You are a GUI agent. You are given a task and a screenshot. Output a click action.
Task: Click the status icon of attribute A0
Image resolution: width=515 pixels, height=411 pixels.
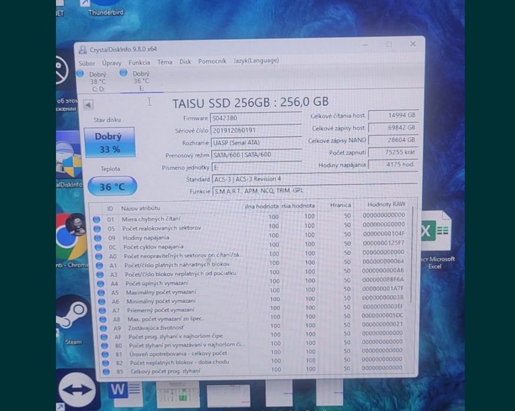click(x=99, y=256)
